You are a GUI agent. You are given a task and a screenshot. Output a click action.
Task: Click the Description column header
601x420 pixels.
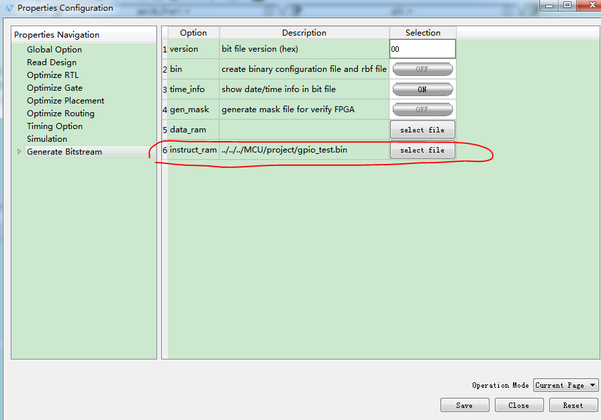click(x=304, y=32)
